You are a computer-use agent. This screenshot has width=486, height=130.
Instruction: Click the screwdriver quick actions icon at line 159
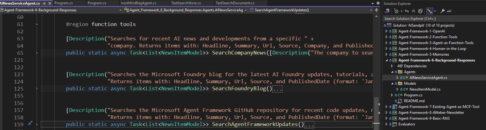click(30, 124)
